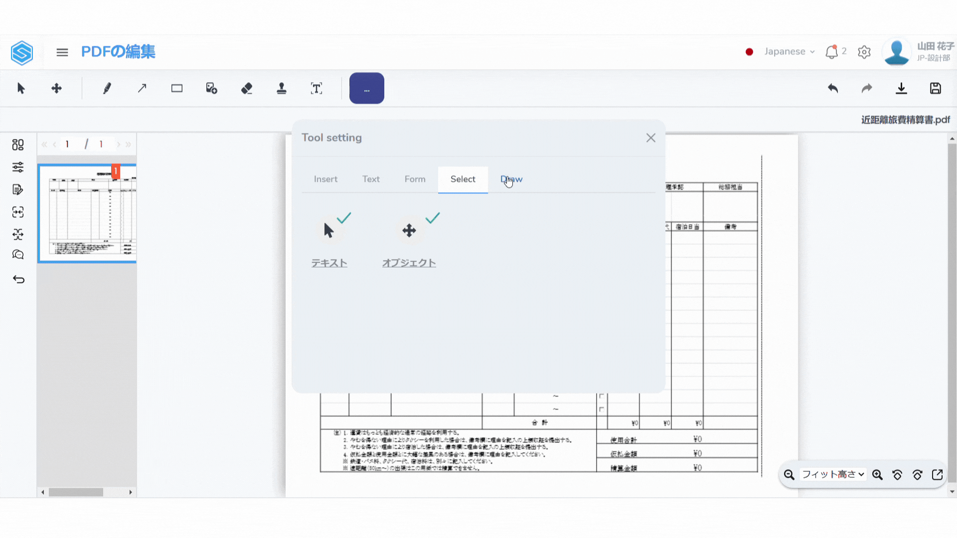Choose the arrow line tool
The width and height of the screenshot is (957, 538).
[x=142, y=89]
